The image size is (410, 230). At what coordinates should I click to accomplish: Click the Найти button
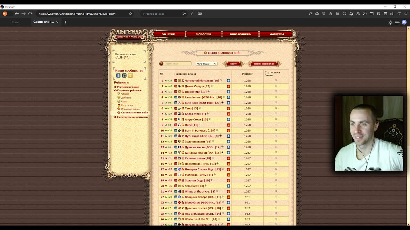click(x=234, y=64)
